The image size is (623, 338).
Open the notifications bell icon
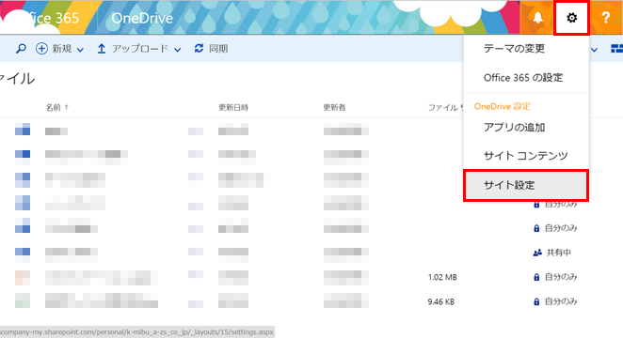click(x=538, y=18)
